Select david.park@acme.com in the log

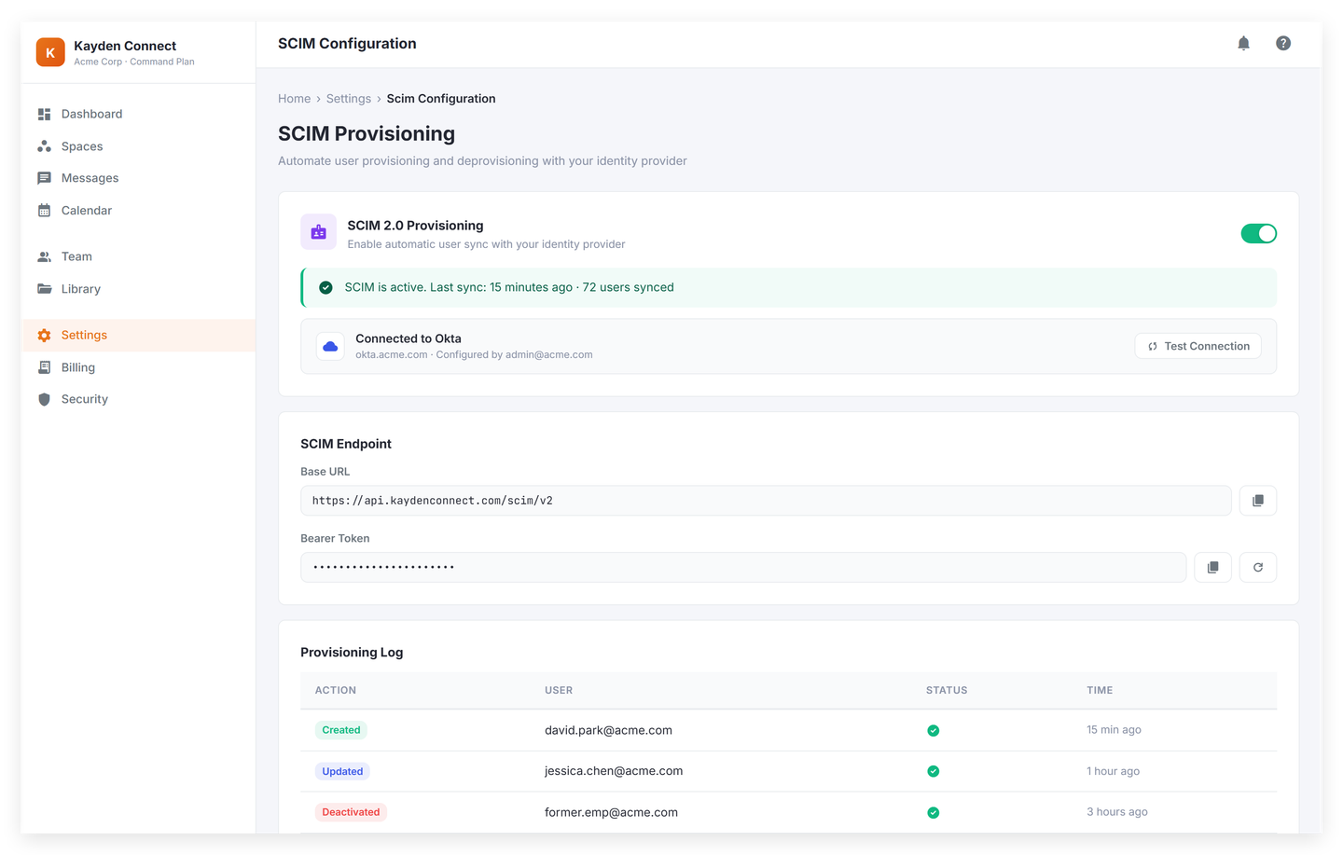(608, 730)
